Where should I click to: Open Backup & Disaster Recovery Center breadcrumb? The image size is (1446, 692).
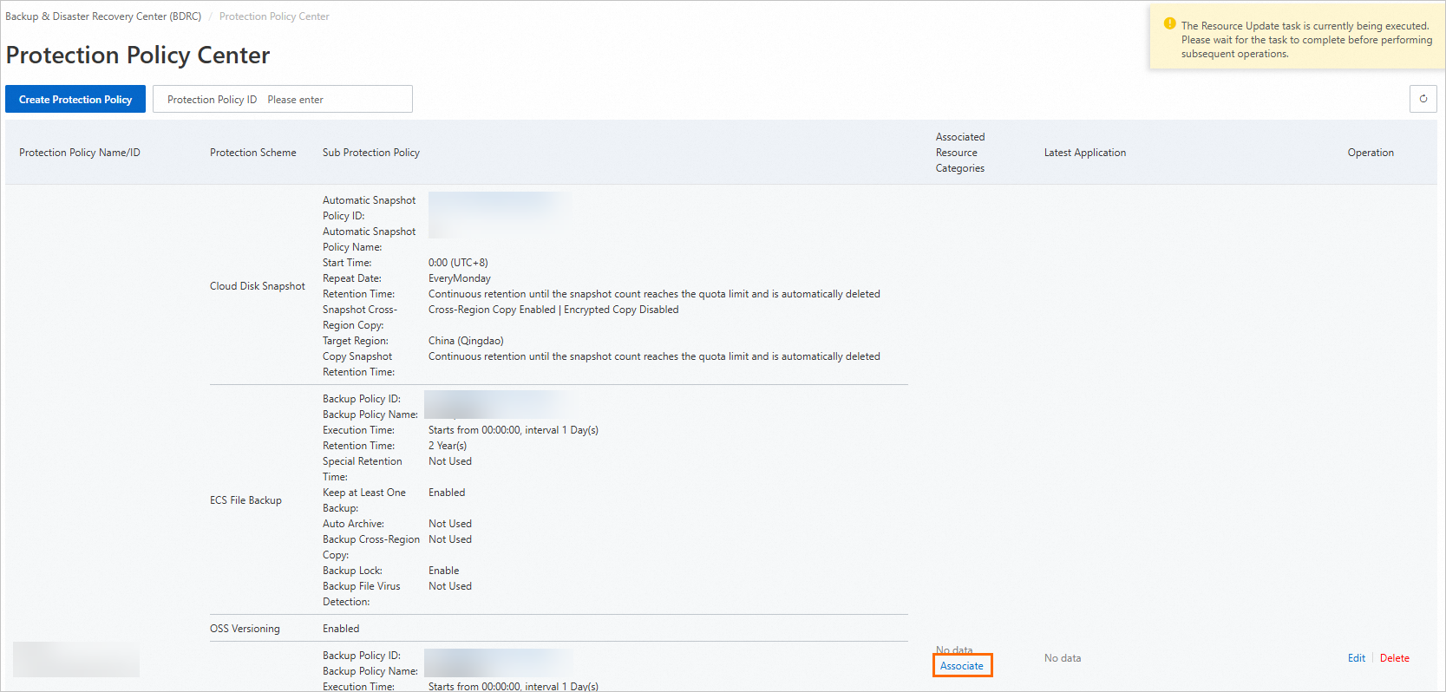pyautogui.click(x=103, y=16)
